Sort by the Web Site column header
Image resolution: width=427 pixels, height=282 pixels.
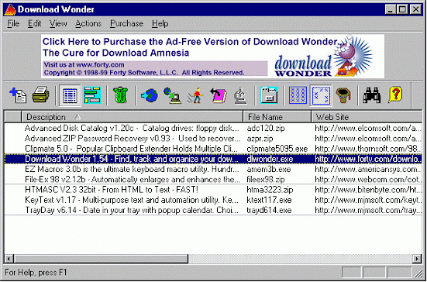click(367, 117)
